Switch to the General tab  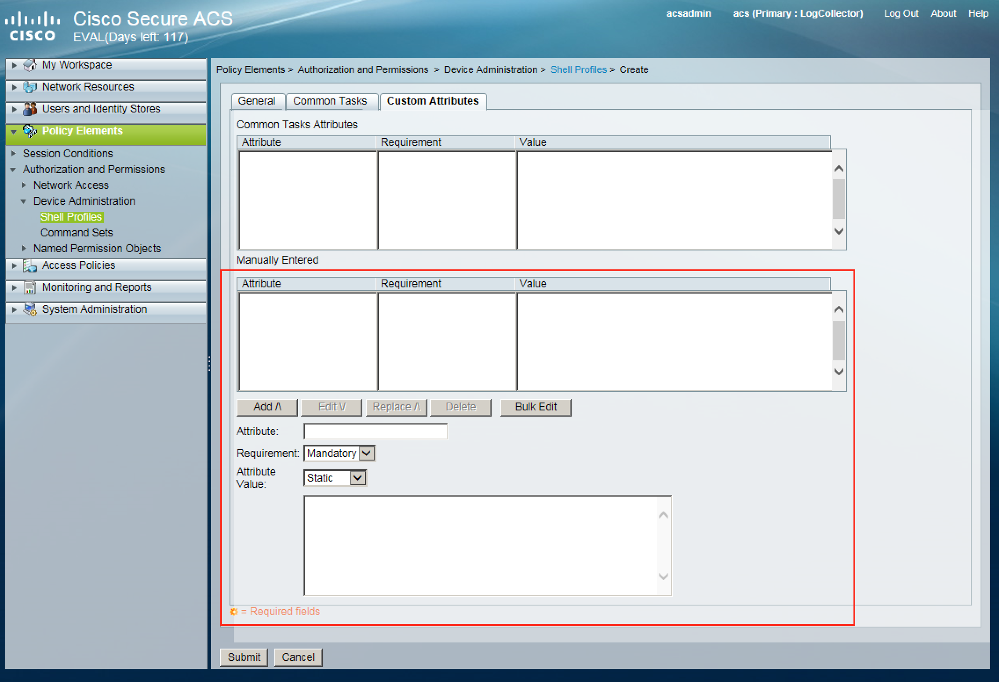256,101
